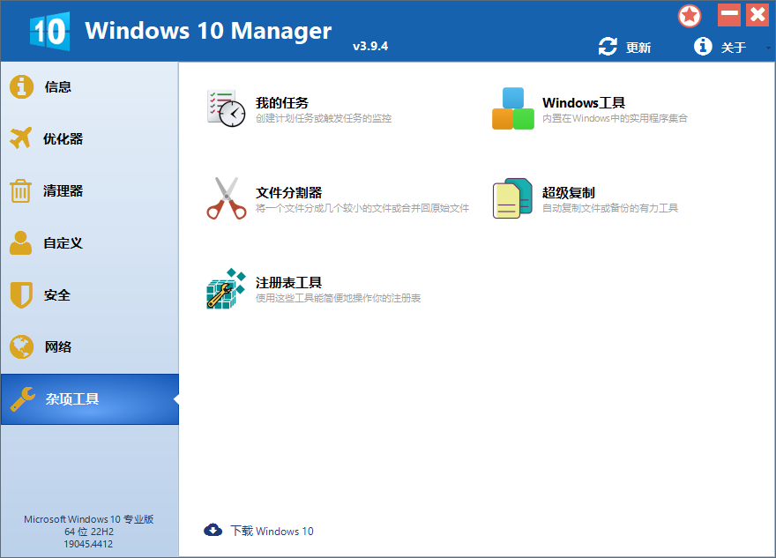Click the info circle icon beside 关于

(x=703, y=46)
